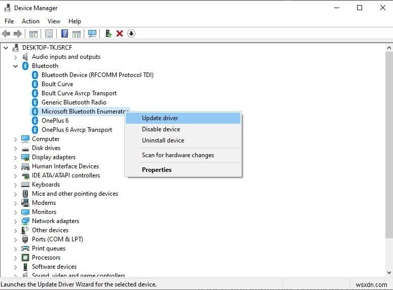The width and height of the screenshot is (393, 290).
Task: Open the File menu
Action: coord(9,21)
